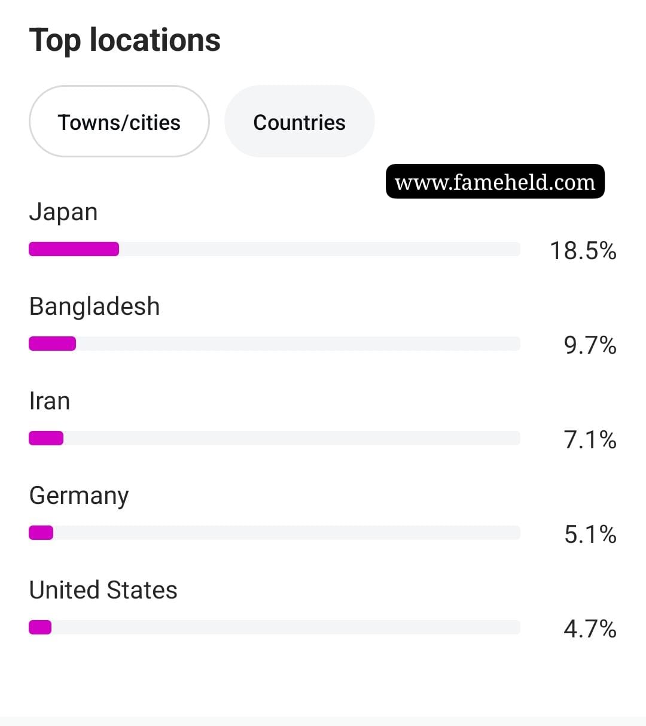Viewport: 646px width, 726px height.
Task: Tap the 18.5% value for Japan
Action: [583, 250]
